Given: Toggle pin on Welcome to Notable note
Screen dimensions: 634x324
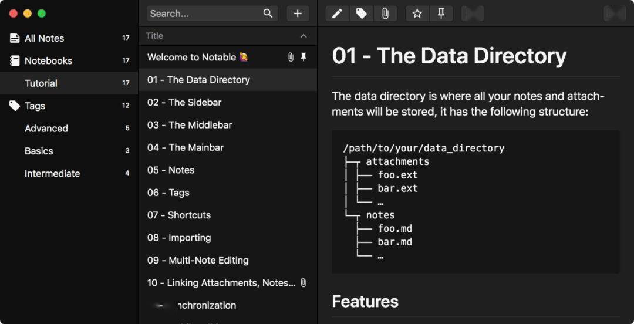Looking at the screenshot, I should pyautogui.click(x=303, y=58).
